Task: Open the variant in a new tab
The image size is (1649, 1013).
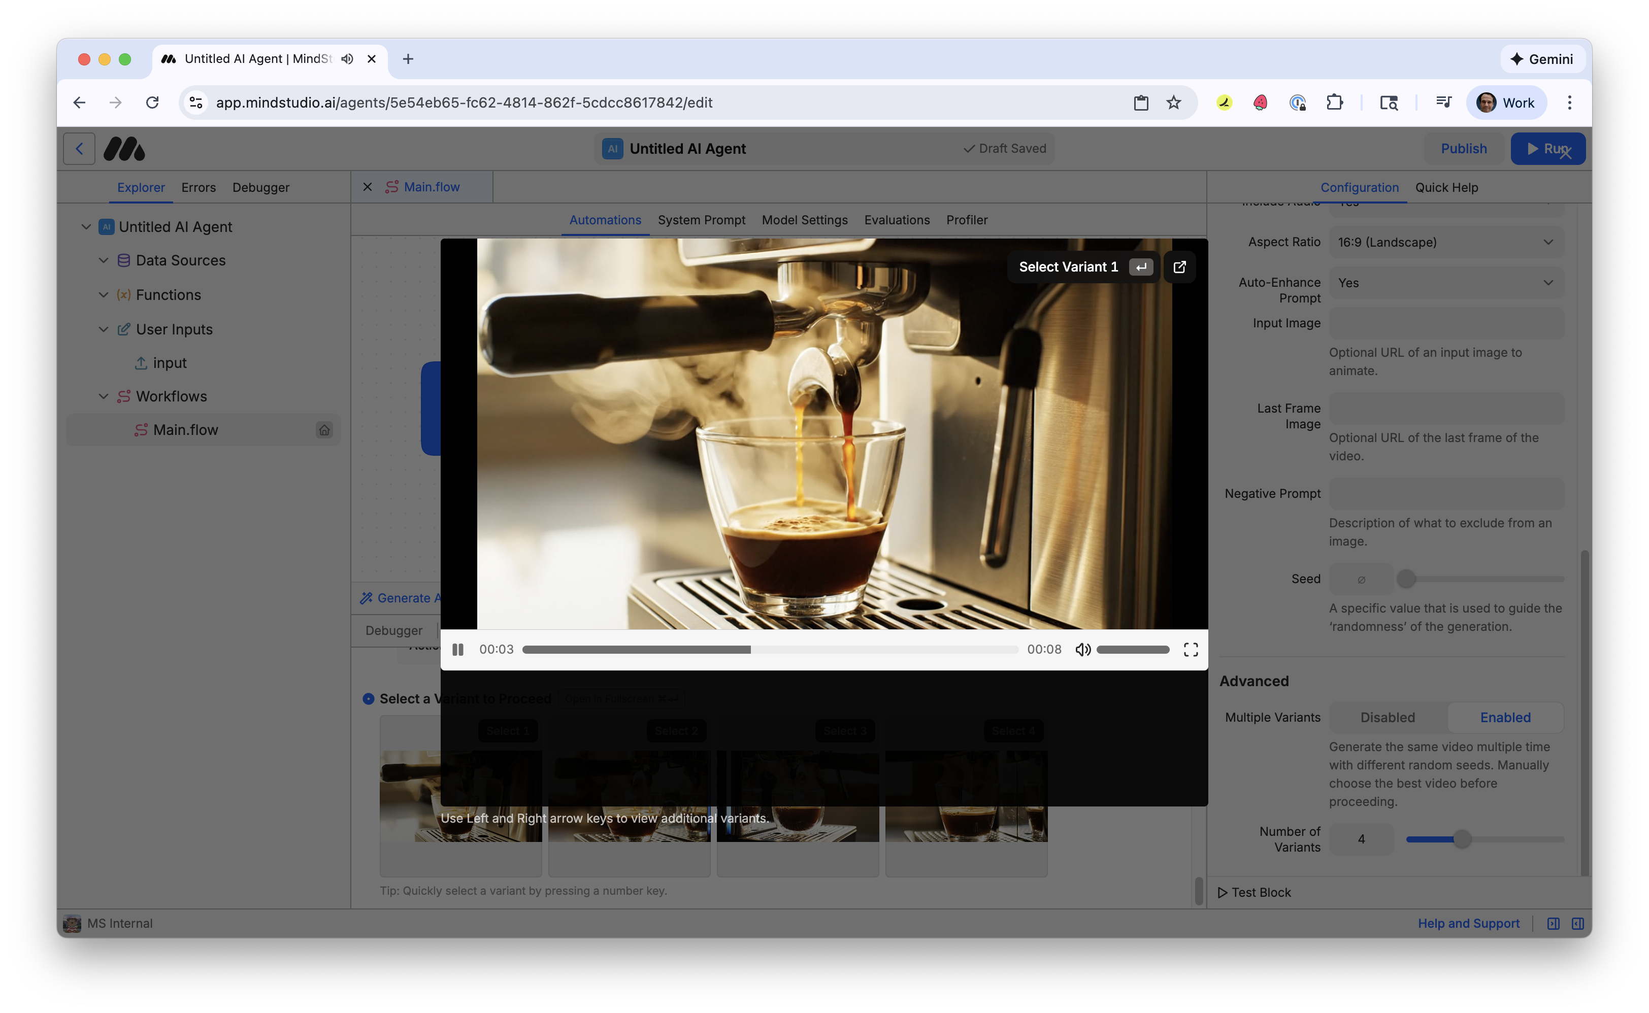Action: pos(1179,266)
